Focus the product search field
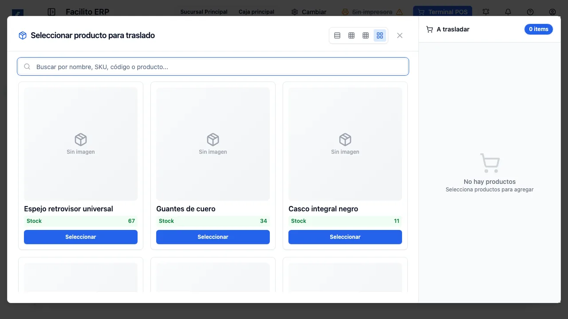The width and height of the screenshot is (568, 319). [213, 67]
